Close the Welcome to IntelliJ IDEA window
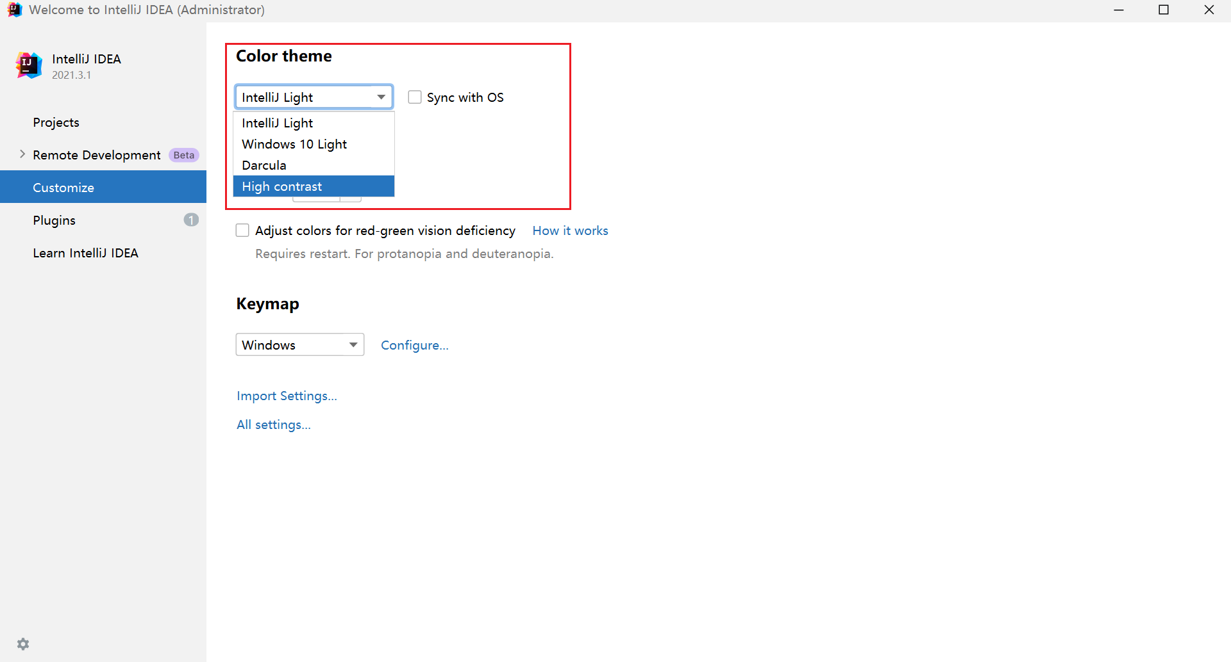 [1209, 10]
